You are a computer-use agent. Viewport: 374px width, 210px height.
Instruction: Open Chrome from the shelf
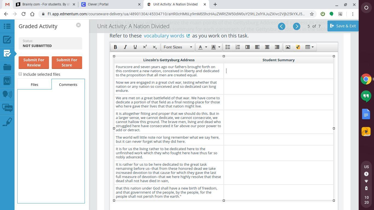click(366, 79)
